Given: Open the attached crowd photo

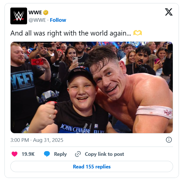Looking at the screenshot, I should (x=92, y=87).
